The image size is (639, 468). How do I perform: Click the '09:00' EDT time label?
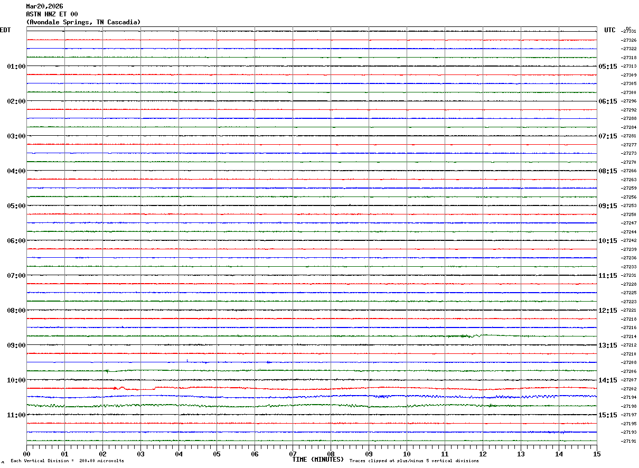click(x=16, y=345)
